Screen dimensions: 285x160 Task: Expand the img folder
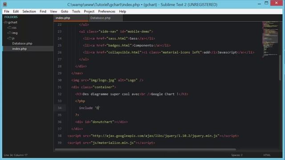click(8, 33)
